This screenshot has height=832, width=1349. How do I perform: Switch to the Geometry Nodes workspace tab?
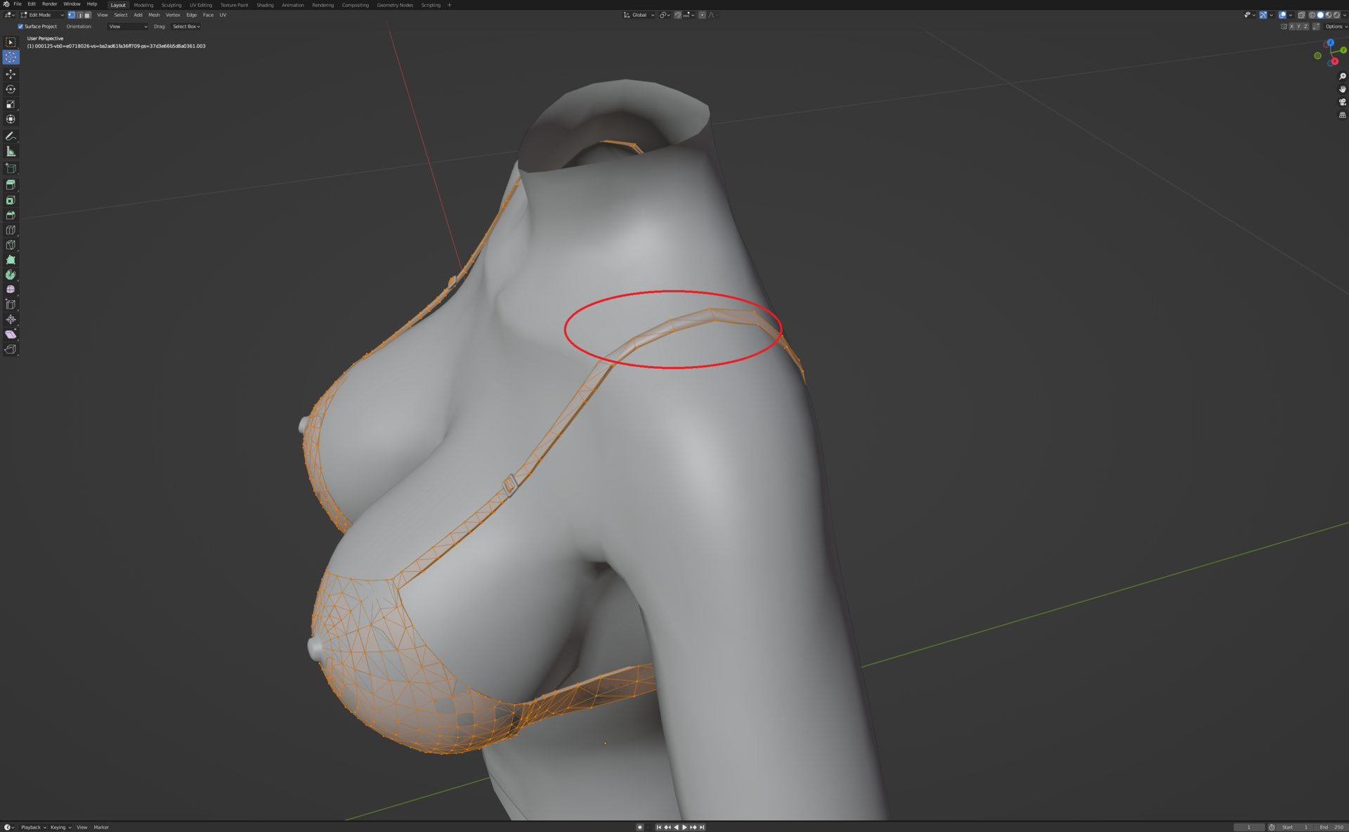[395, 5]
